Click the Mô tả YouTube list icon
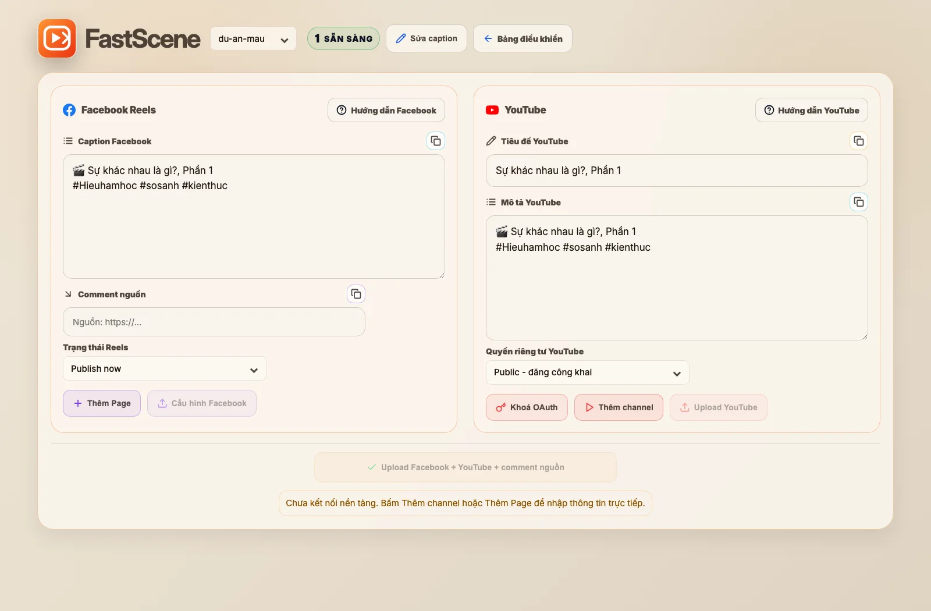931x611 pixels. [491, 202]
